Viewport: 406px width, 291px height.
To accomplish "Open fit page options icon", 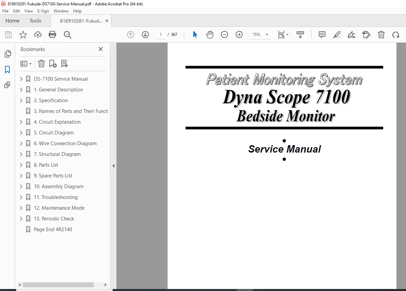I will (283, 35).
